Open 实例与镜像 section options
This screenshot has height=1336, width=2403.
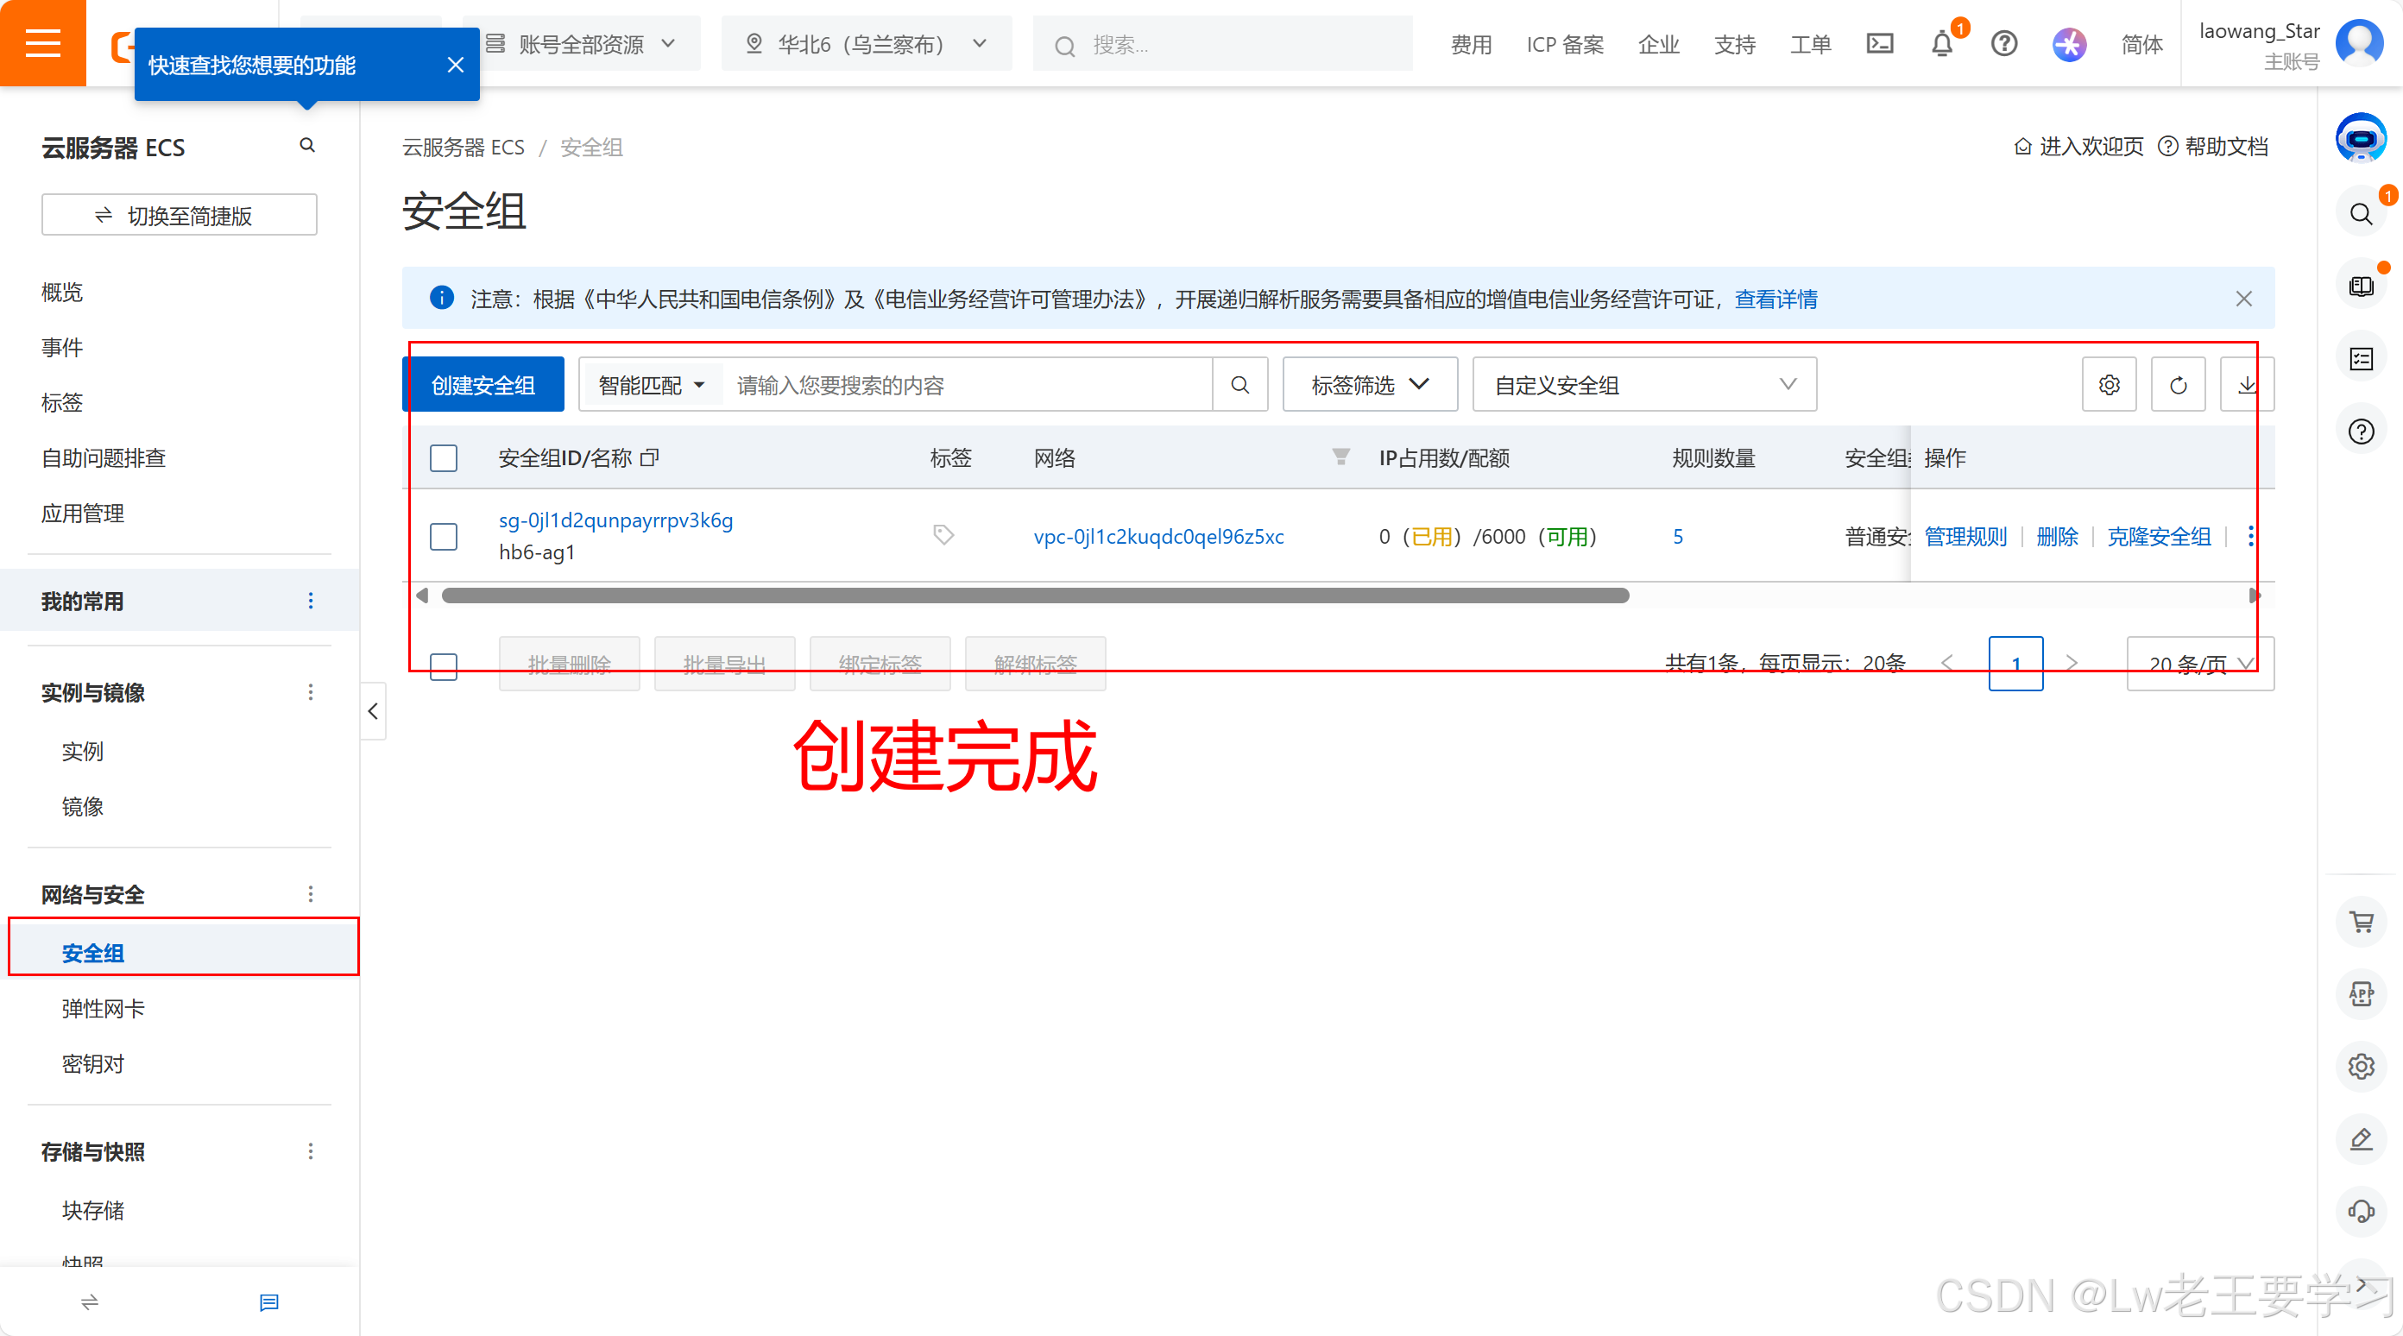click(311, 692)
